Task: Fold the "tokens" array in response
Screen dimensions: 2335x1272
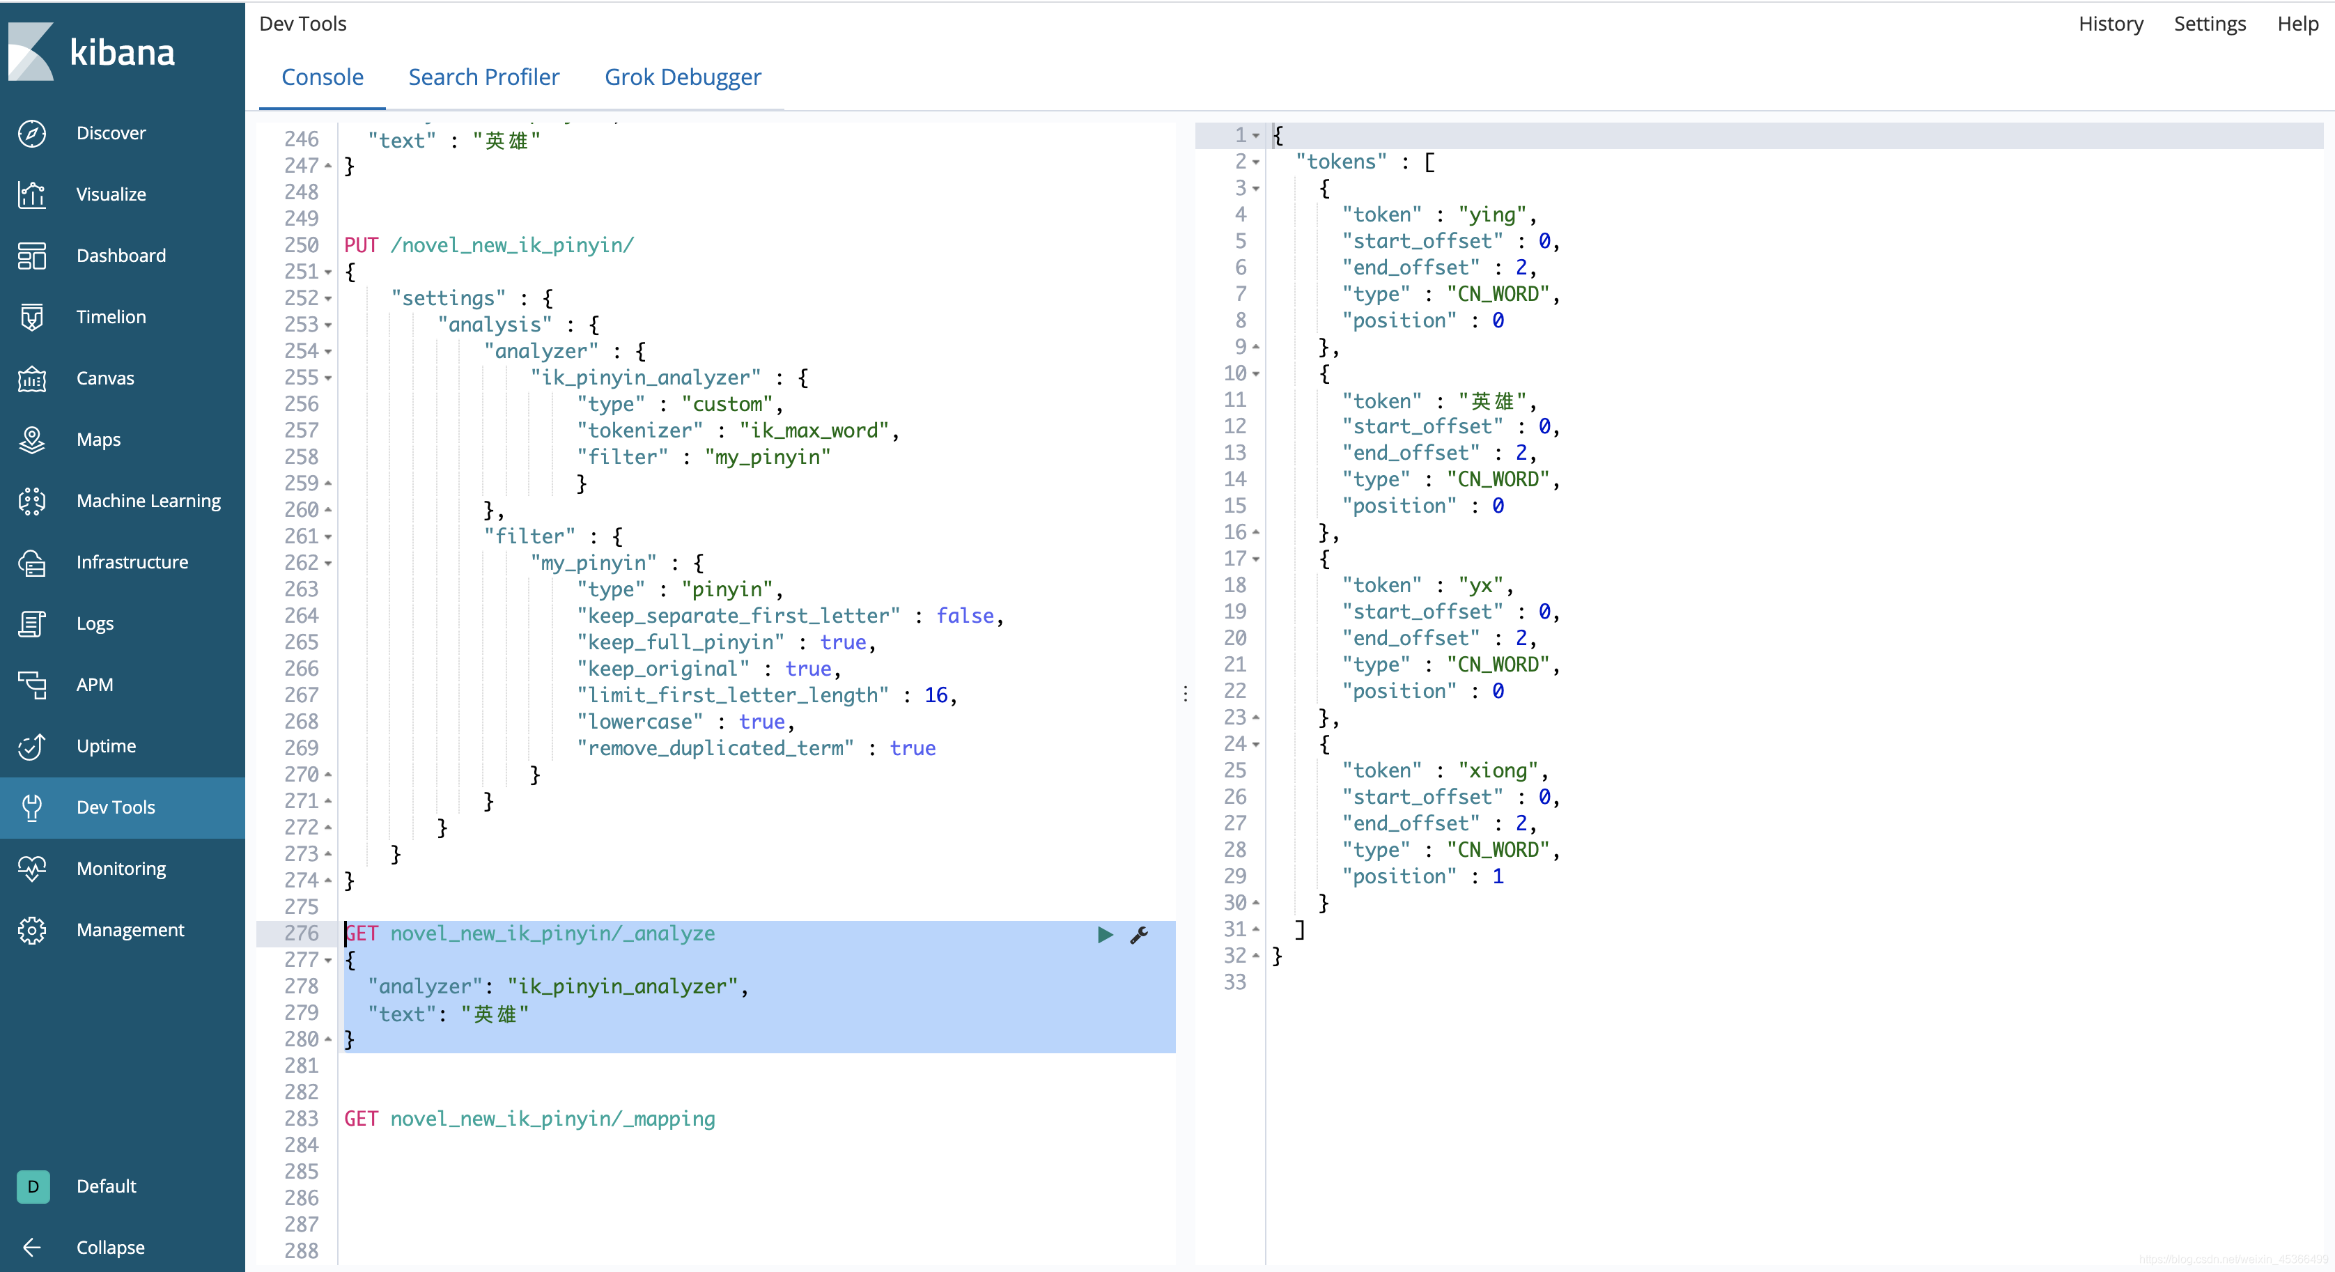Action: click(x=1257, y=162)
